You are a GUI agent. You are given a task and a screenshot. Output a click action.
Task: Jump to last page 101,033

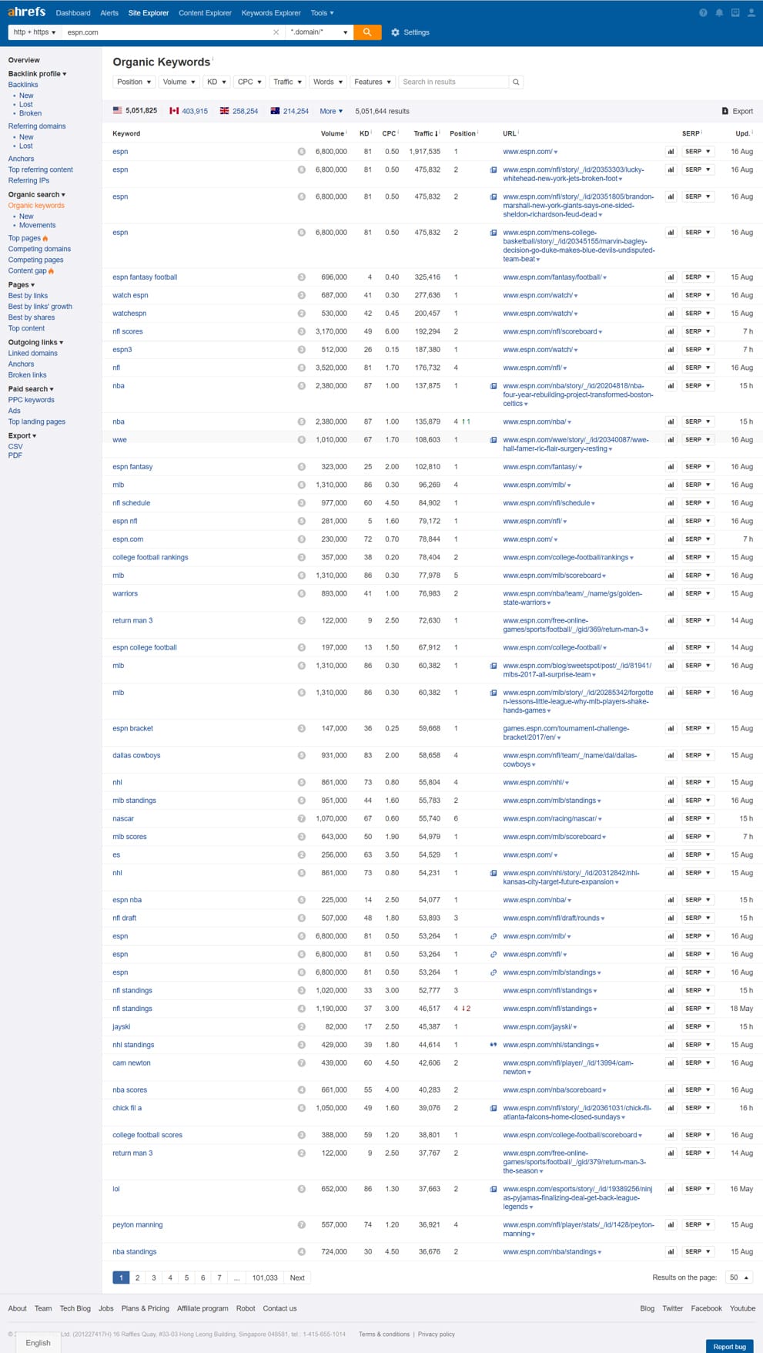(x=265, y=1277)
